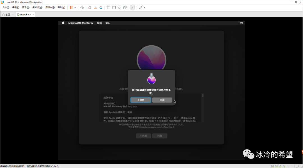Open the macOS 编辑 menu
The height and width of the screenshot is (168, 303).
pos(99,23)
